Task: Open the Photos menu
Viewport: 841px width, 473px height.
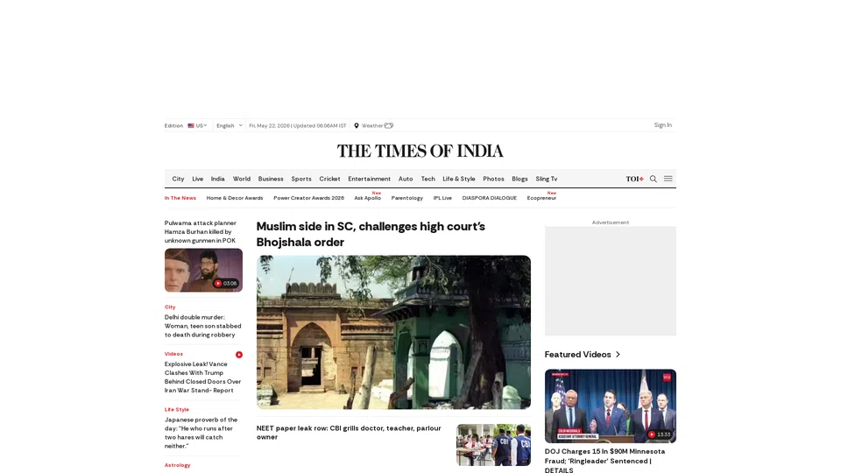Action: pos(493,179)
